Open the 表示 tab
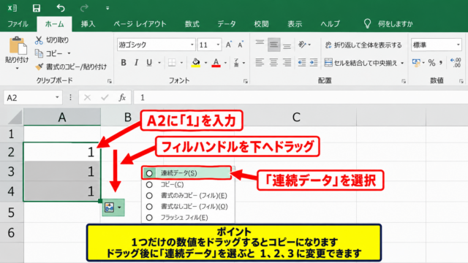 point(295,24)
